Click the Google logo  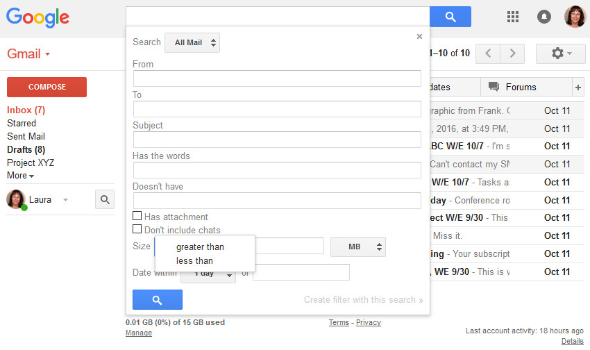click(x=37, y=17)
